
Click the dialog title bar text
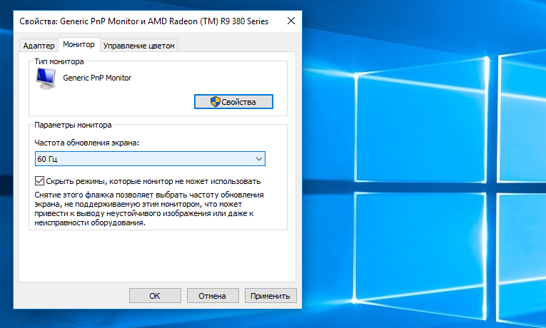pos(143,21)
